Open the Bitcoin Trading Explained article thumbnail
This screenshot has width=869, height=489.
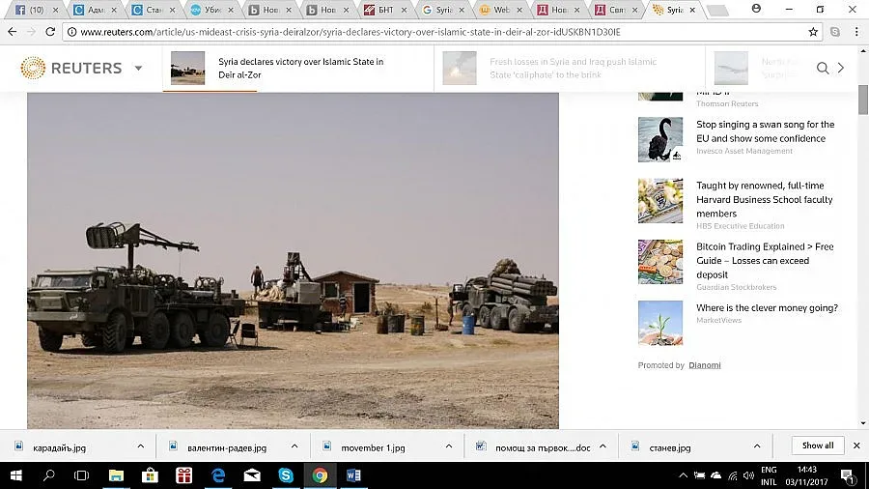659,261
